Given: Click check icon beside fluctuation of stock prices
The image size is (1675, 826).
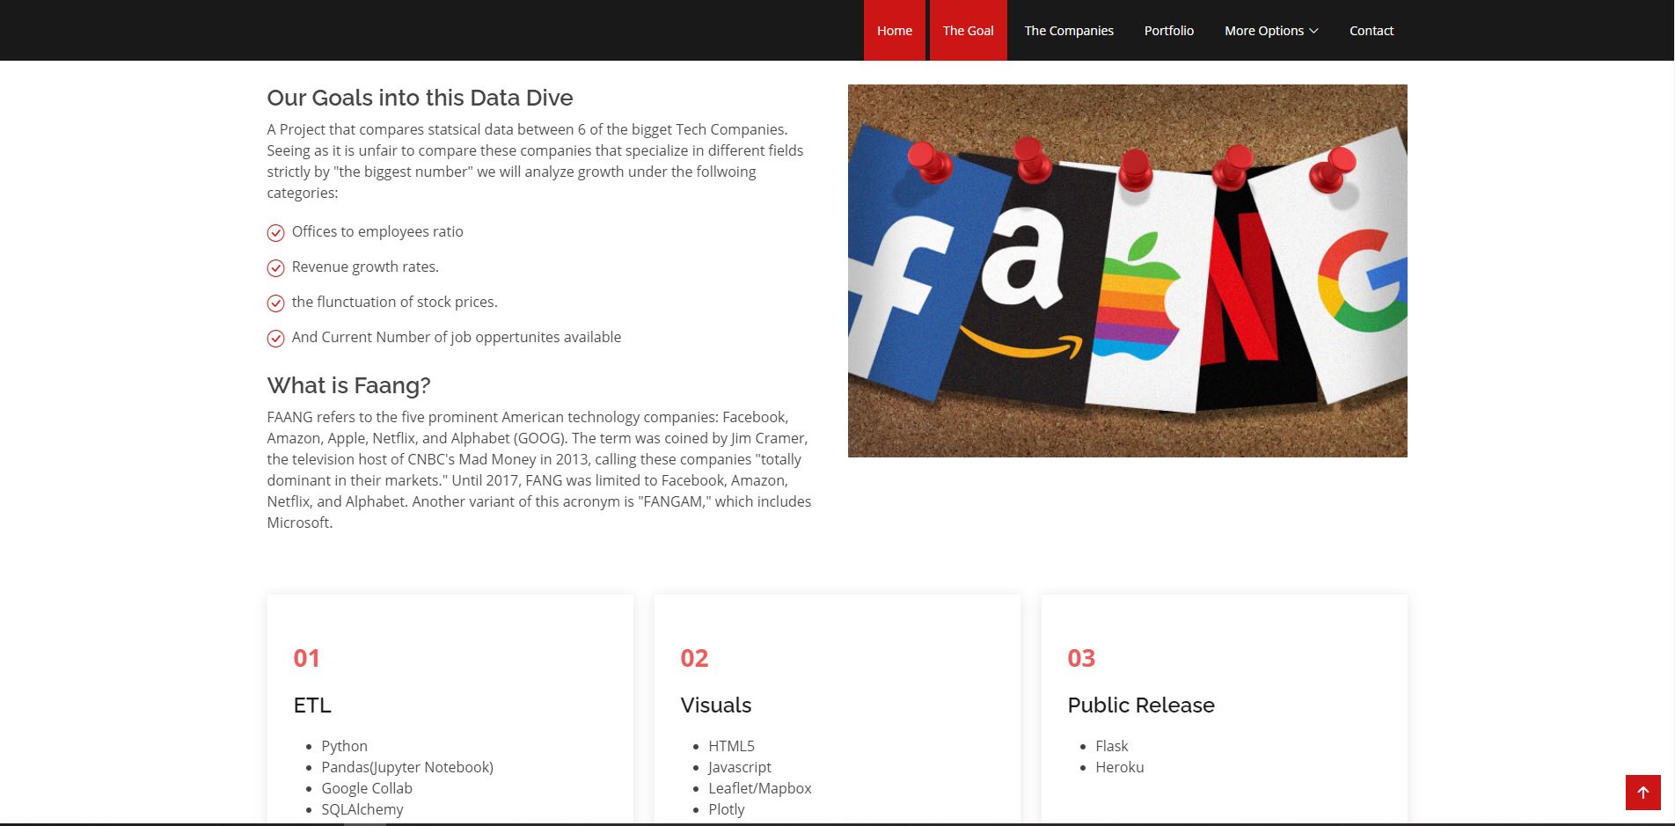Looking at the screenshot, I should 275,303.
